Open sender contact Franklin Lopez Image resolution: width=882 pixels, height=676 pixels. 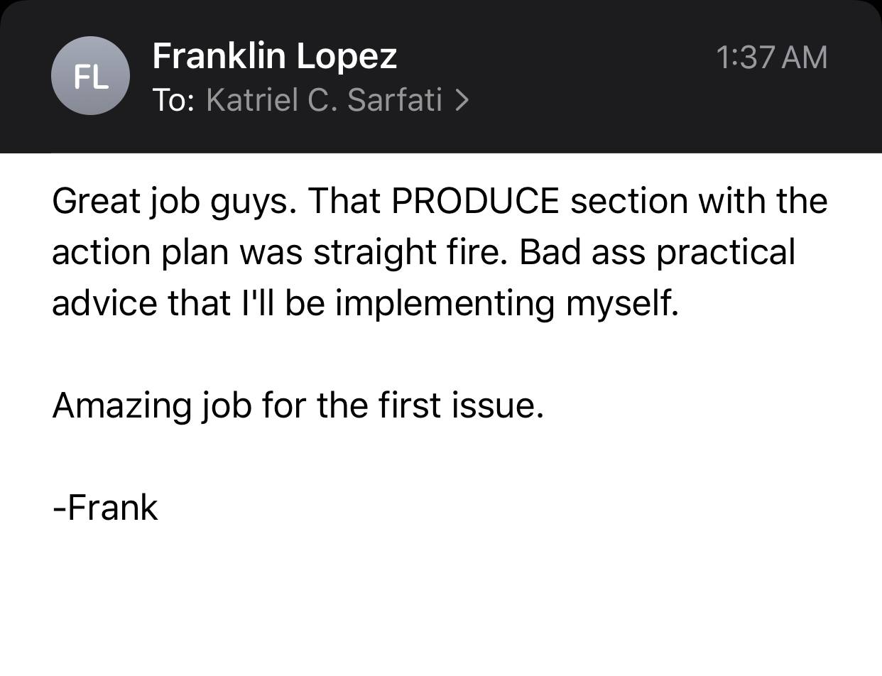pyautogui.click(x=274, y=55)
